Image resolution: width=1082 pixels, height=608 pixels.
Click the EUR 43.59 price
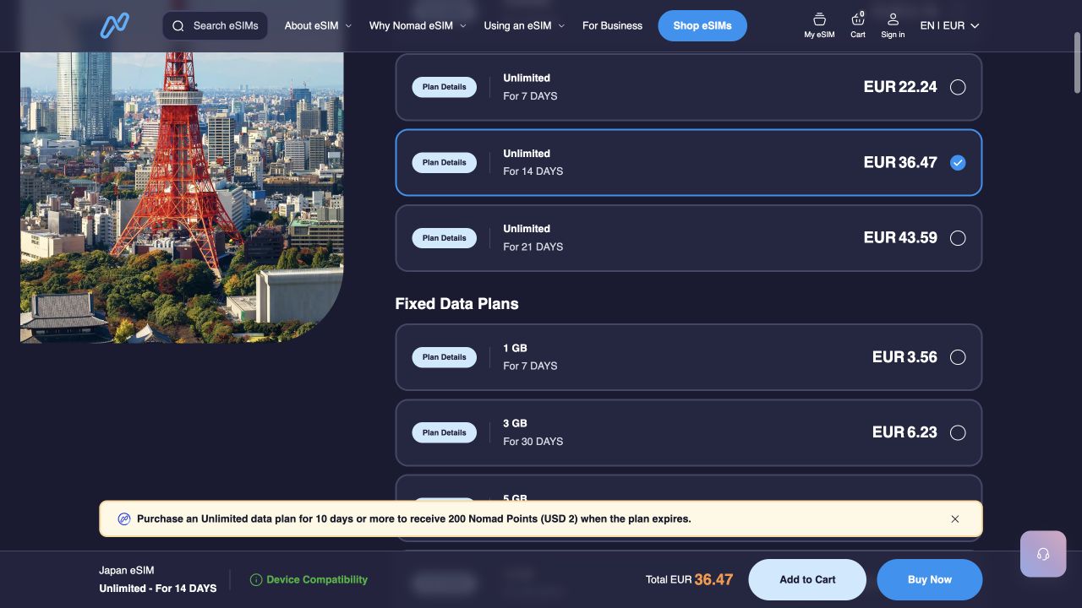(900, 238)
